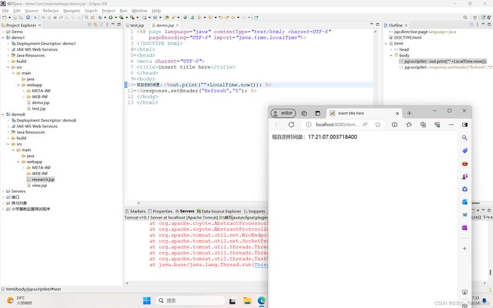Switch to the Markers tab
Viewport: 493px width, 308px height.
135,211
